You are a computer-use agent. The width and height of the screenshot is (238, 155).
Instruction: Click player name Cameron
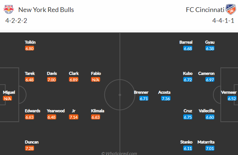pyautogui.click(x=206, y=73)
